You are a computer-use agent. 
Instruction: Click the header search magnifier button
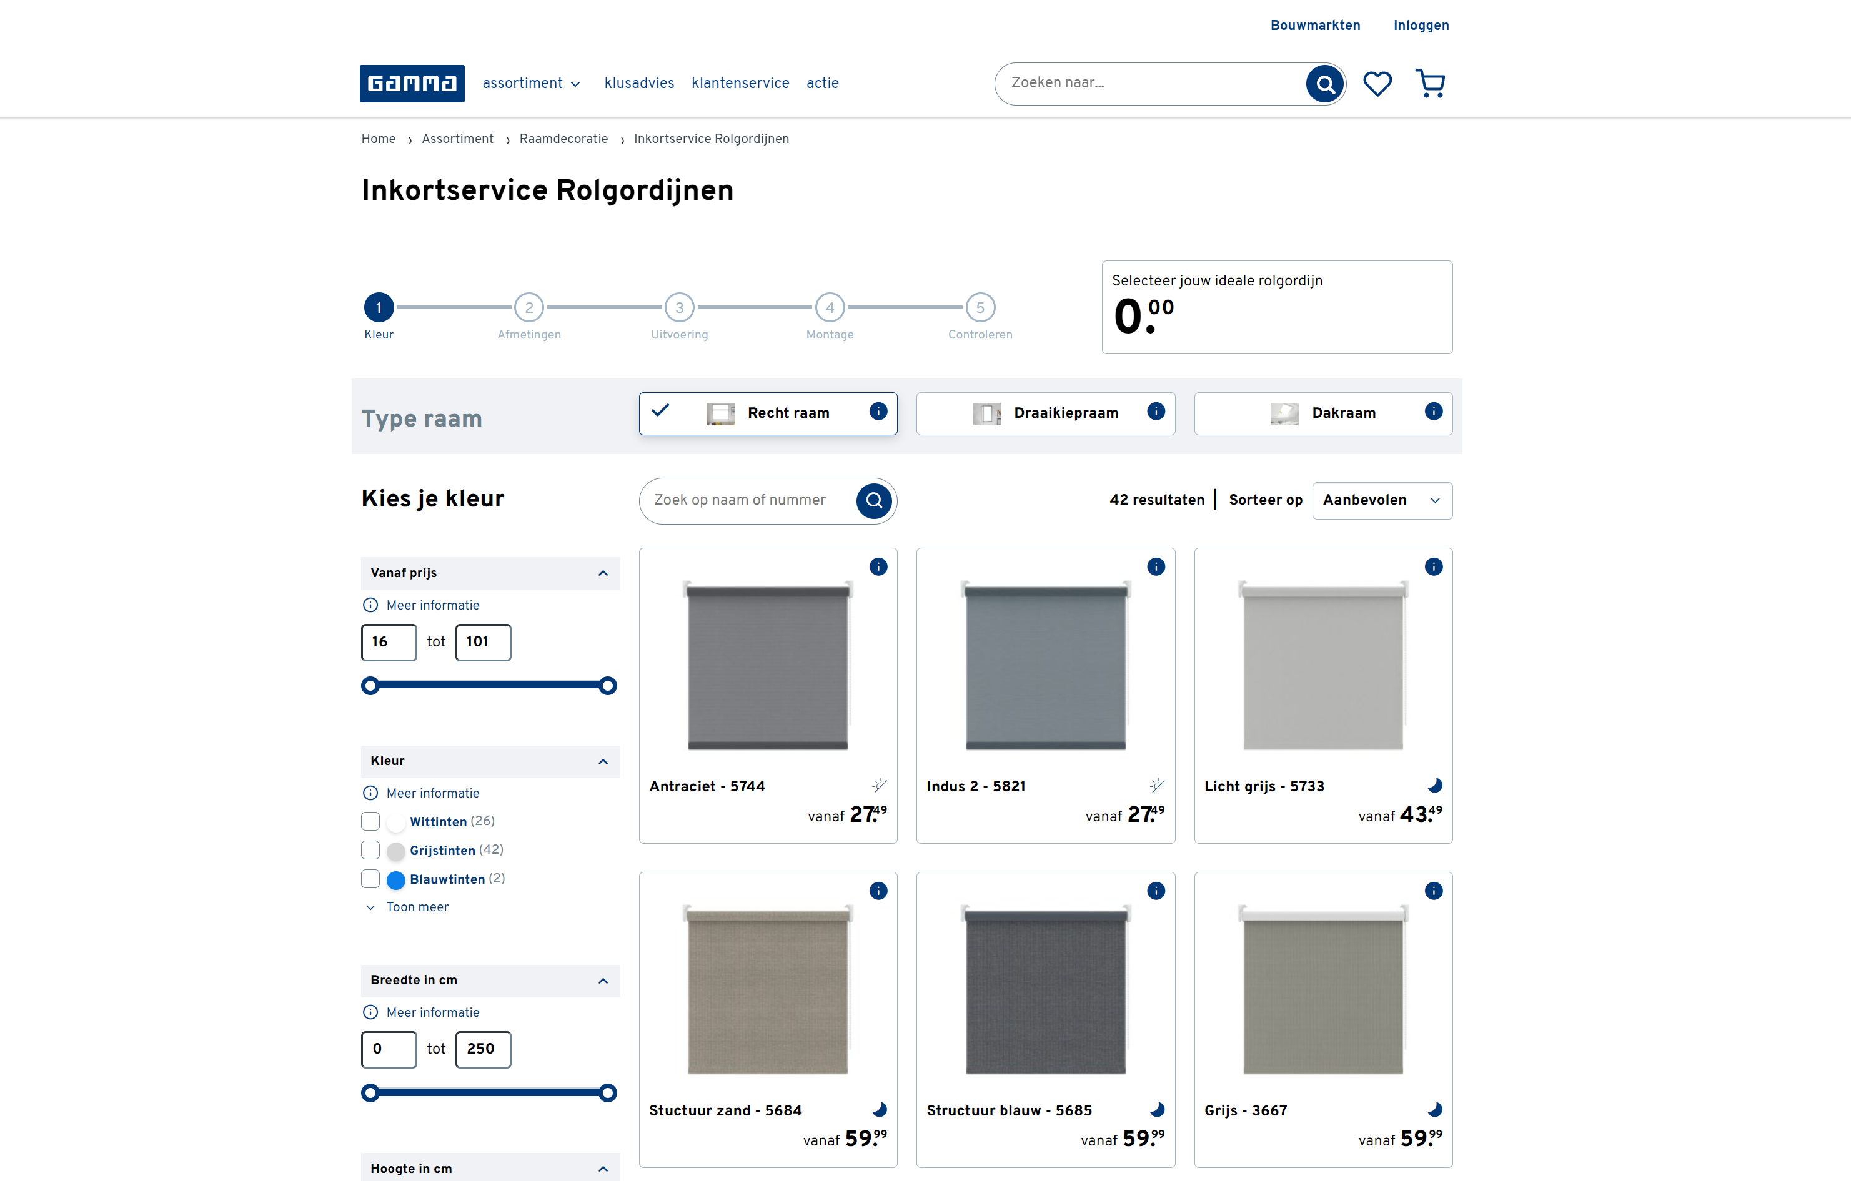[1324, 83]
